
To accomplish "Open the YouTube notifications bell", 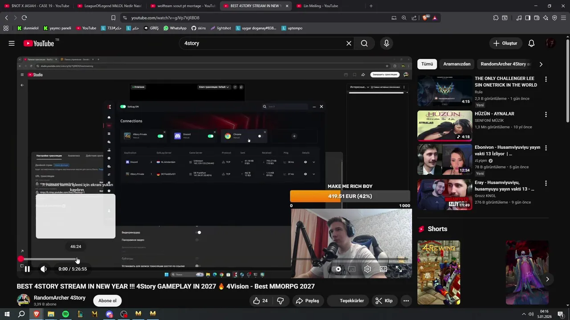I will point(531,43).
